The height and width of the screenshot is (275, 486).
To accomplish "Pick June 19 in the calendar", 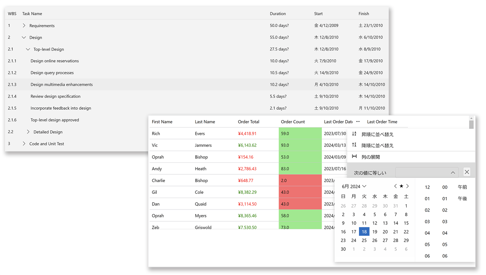I will [375, 232].
